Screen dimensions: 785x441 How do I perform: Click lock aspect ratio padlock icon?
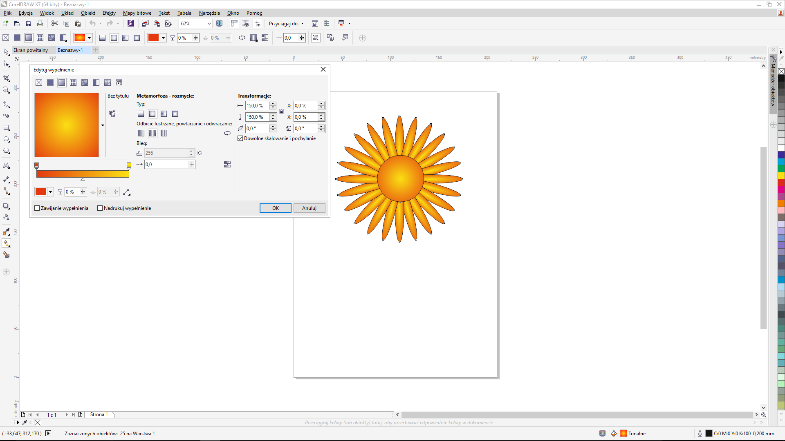click(281, 111)
